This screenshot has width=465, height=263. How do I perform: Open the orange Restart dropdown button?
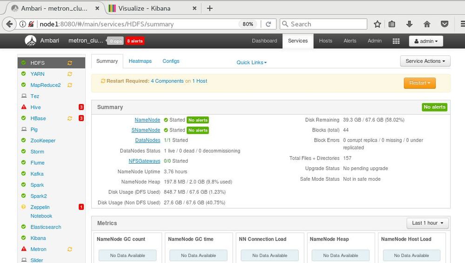point(420,83)
